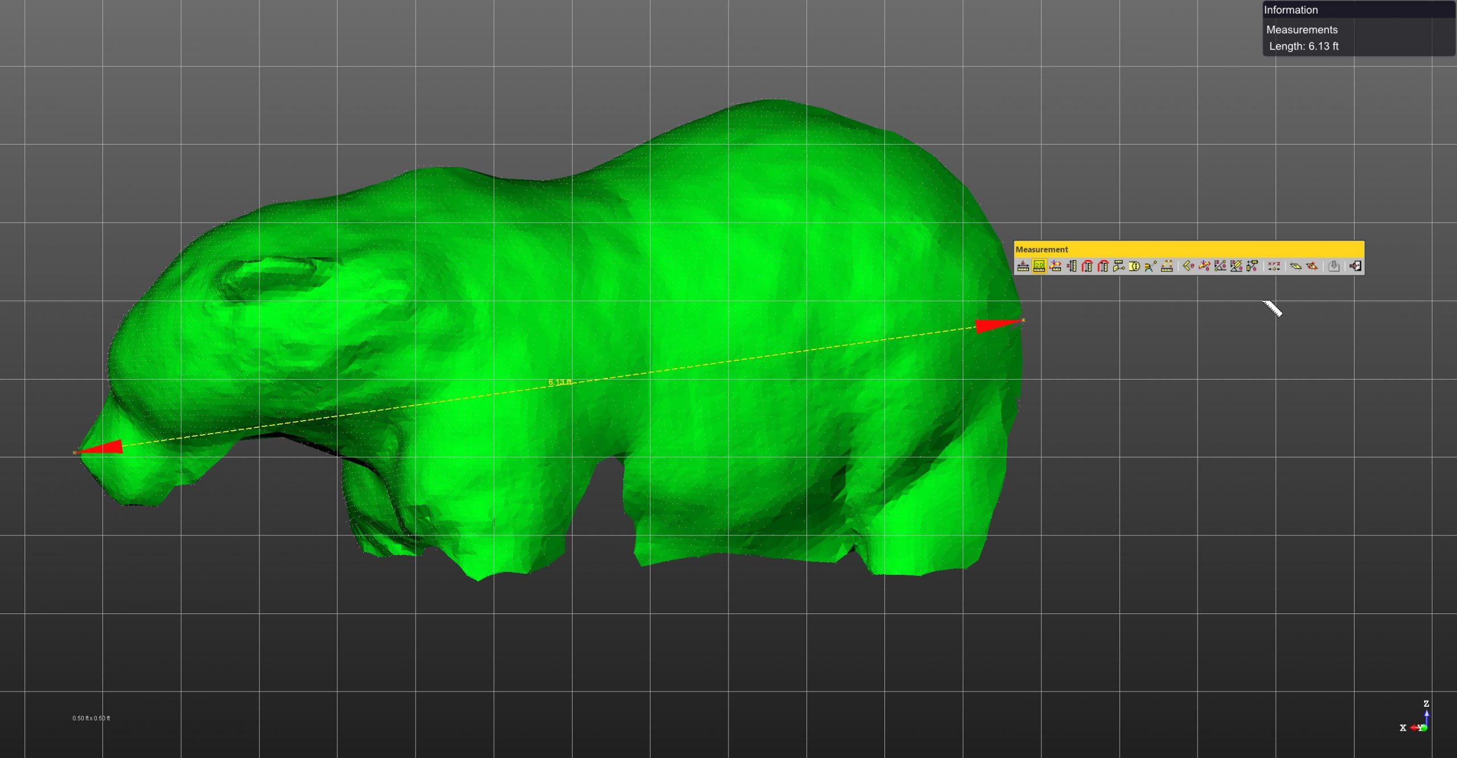
Task: Click the Information panel header
Action: click(x=1292, y=10)
